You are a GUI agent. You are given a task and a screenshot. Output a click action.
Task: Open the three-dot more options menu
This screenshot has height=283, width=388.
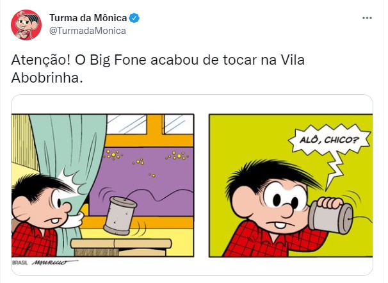pos(367,18)
